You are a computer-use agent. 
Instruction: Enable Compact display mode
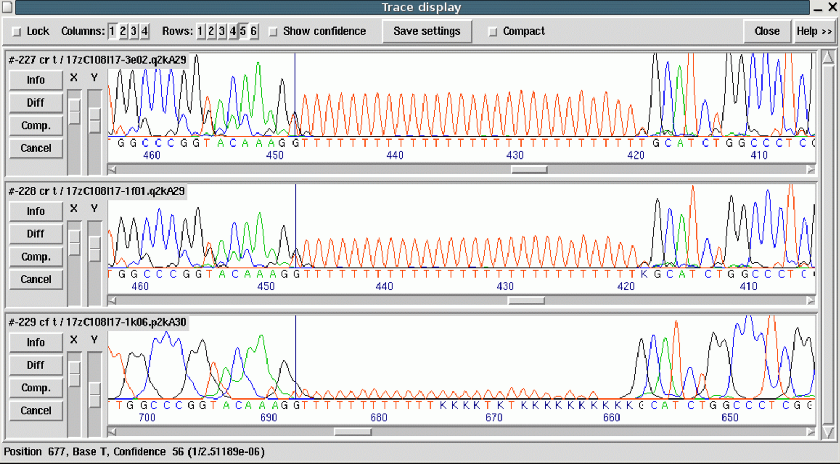(x=493, y=31)
